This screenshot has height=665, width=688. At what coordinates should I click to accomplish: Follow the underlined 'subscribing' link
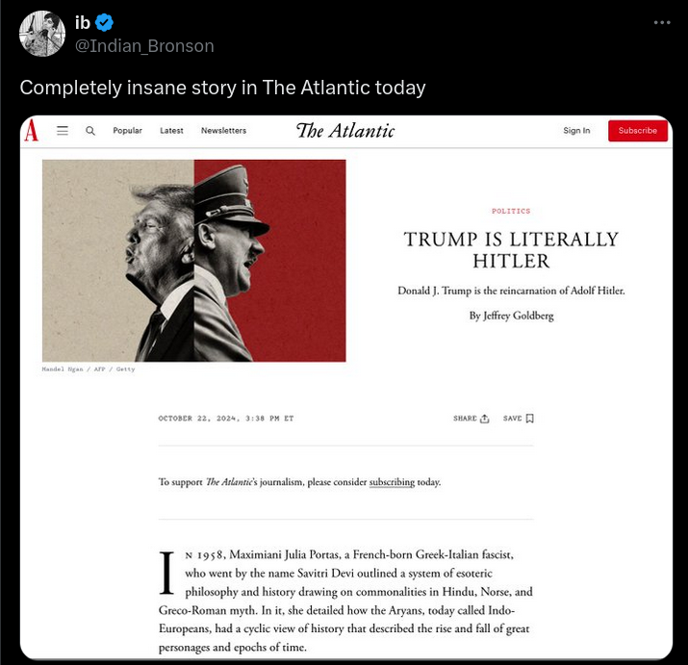tap(392, 482)
